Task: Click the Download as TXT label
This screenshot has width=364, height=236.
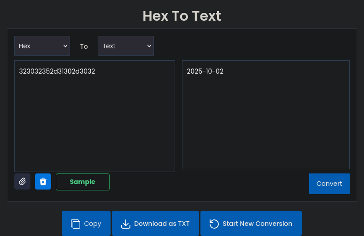Action: [162, 224]
